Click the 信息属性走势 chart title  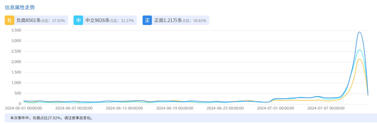(20, 7)
